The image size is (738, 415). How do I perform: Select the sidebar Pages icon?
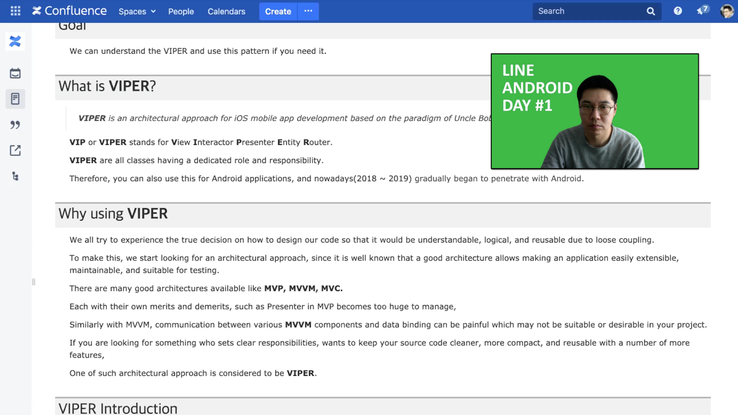(x=15, y=99)
